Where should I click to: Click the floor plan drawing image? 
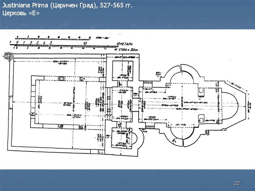(127, 99)
